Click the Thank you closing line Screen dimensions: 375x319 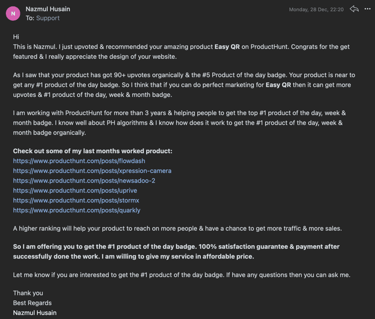click(x=28, y=293)
